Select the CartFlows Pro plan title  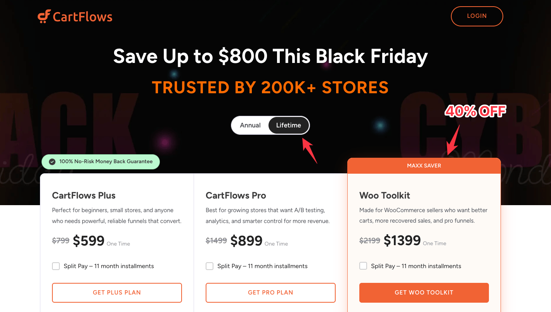click(x=236, y=195)
